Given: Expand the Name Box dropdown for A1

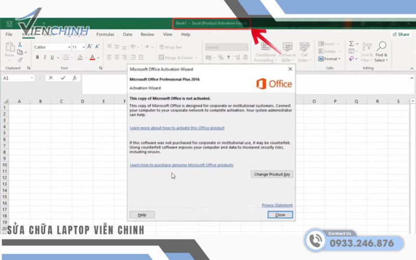Looking at the screenshot, I should click(x=32, y=78).
